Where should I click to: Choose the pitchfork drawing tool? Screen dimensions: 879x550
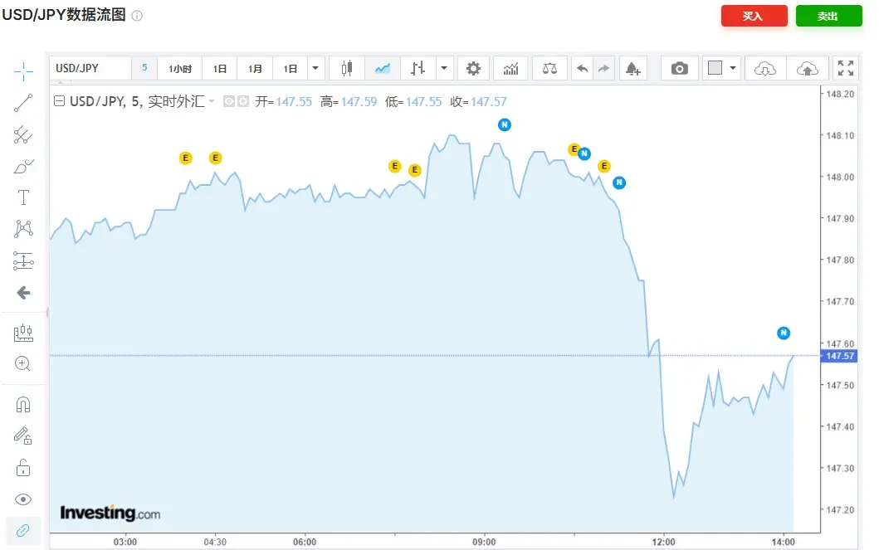coord(23,134)
